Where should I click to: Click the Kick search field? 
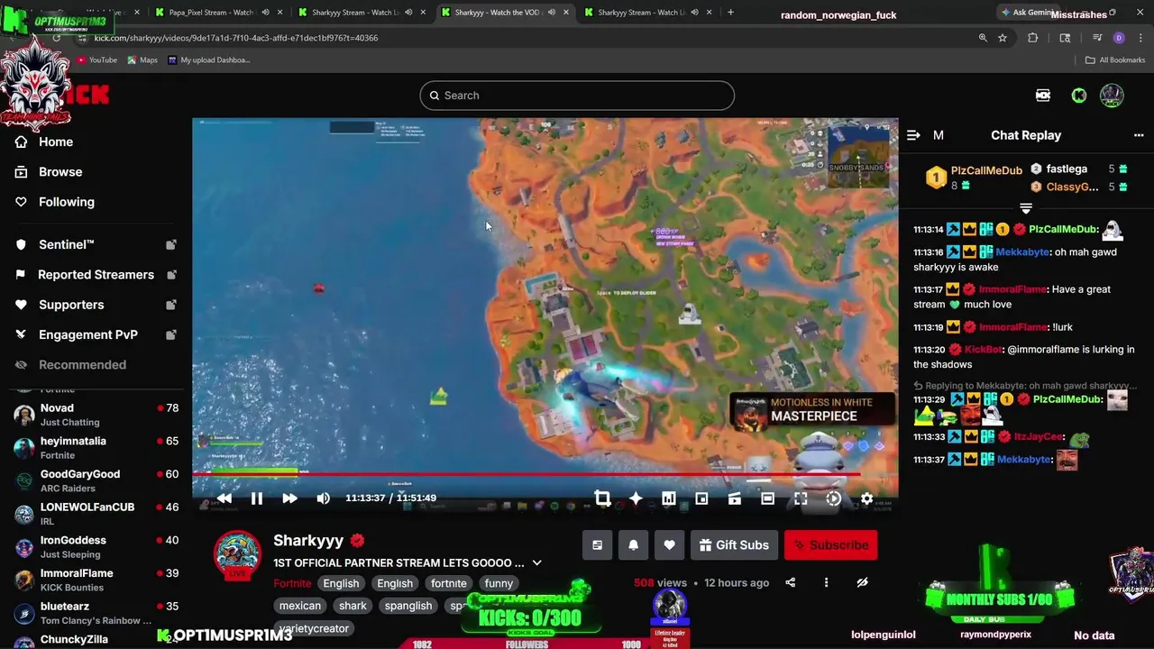click(577, 96)
